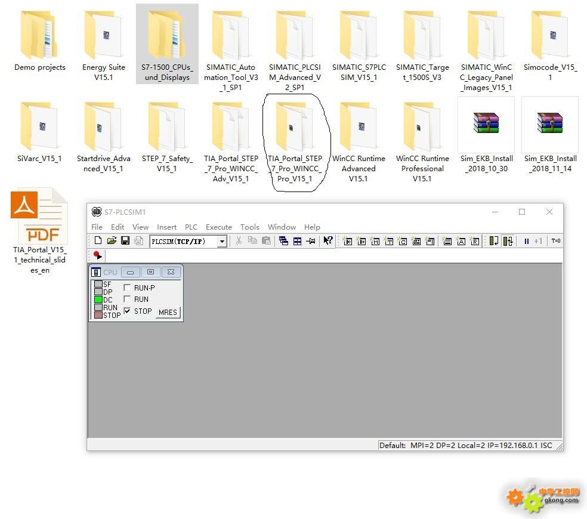Open the Edit menu

(118, 227)
